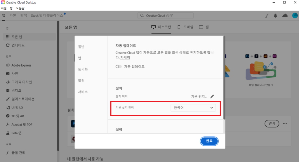This screenshot has height=162, width=299.
Task: Click the 비디오 film icon
Action: [x=8, y=90]
